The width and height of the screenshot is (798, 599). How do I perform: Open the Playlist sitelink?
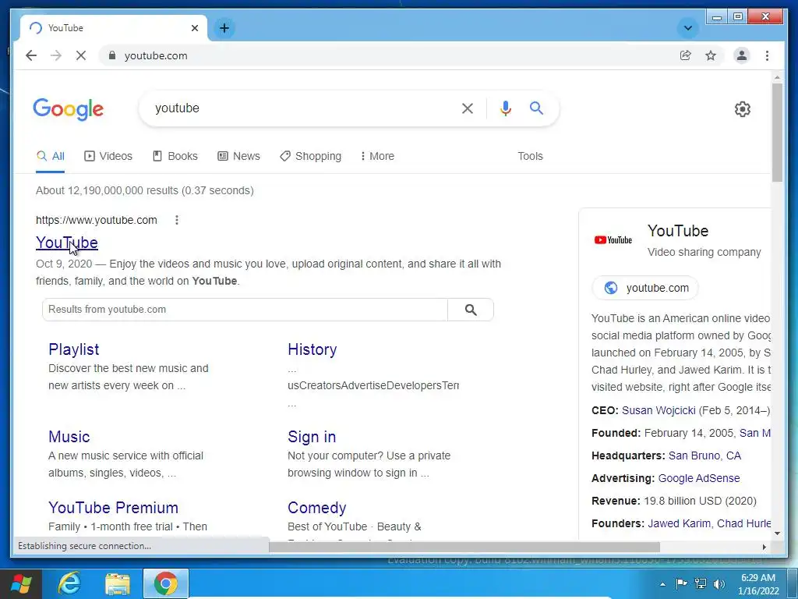74,349
